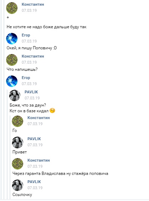Click Егор's avatar above the forwarded messages
Viewport: 149px width, 201px height.
(12, 81)
